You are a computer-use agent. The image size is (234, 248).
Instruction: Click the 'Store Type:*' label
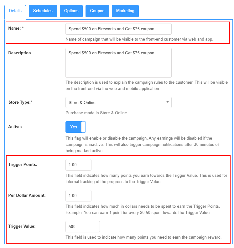pyautogui.click(x=20, y=102)
